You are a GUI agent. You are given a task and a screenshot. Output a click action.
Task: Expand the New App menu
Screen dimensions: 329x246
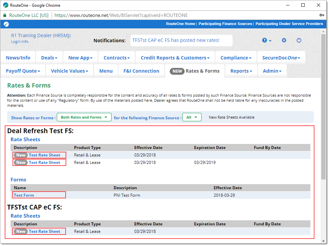pyautogui.click(x=80, y=58)
